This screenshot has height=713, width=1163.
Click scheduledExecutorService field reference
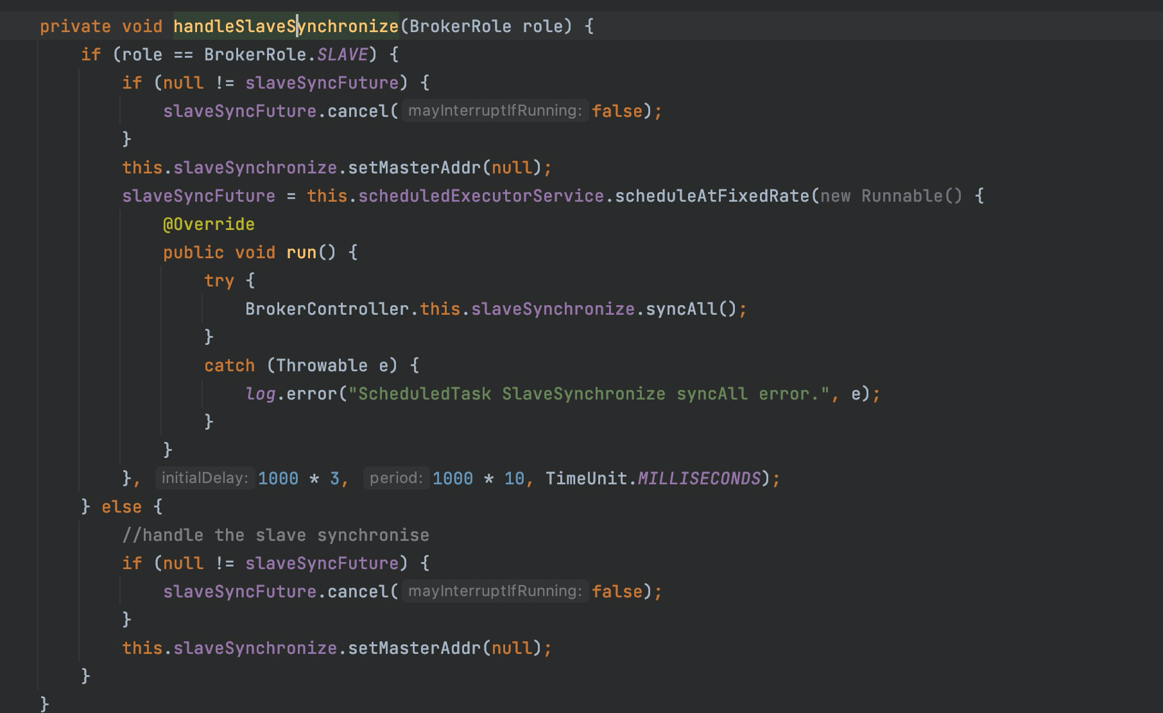click(481, 196)
